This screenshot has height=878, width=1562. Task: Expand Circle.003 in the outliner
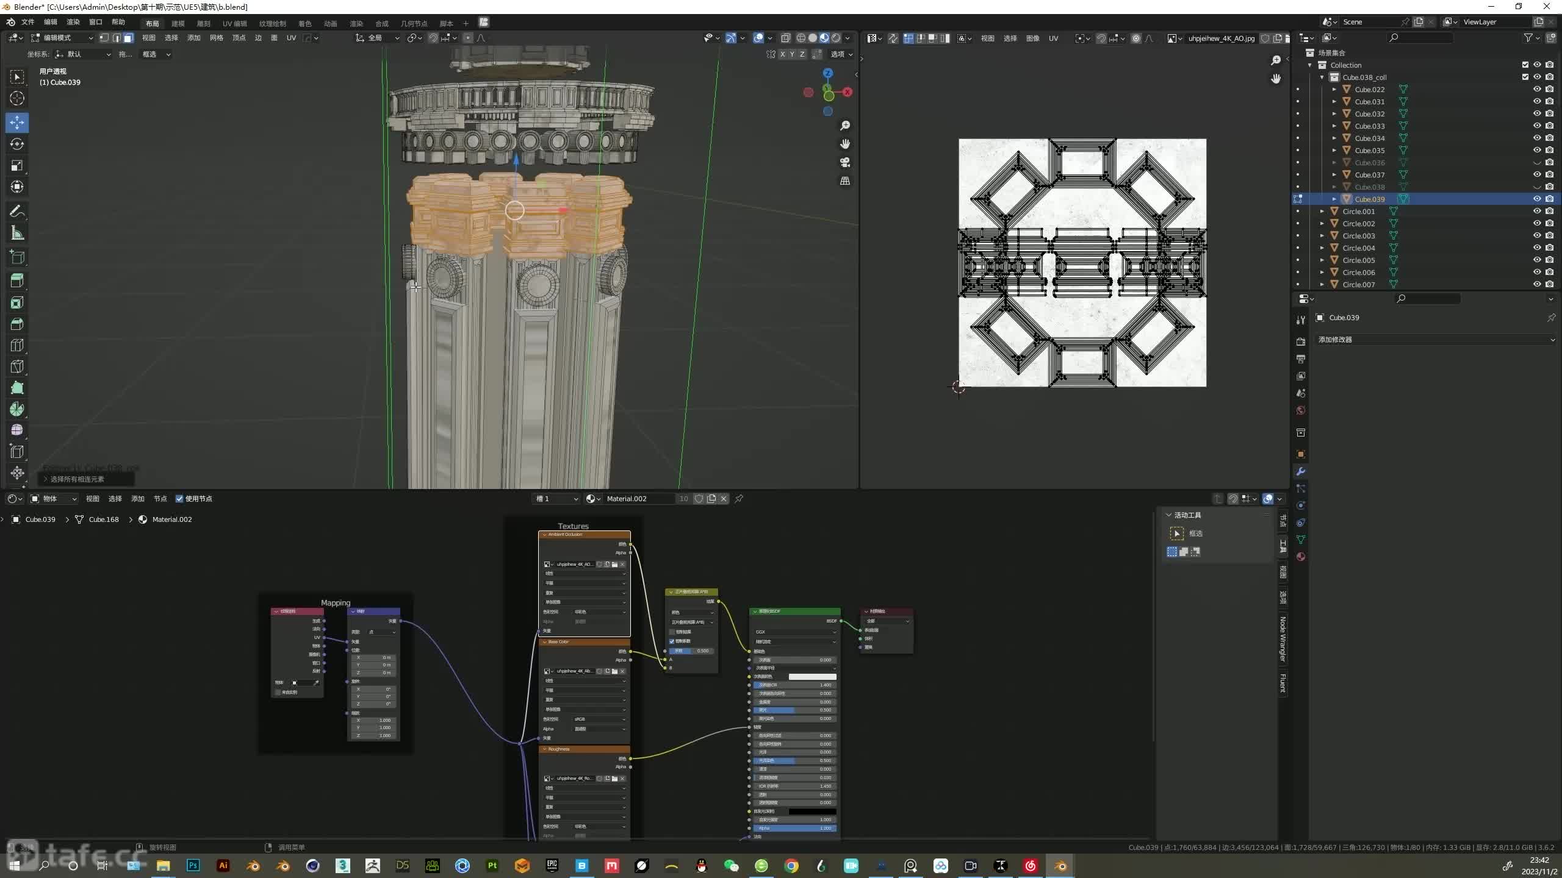point(1322,235)
